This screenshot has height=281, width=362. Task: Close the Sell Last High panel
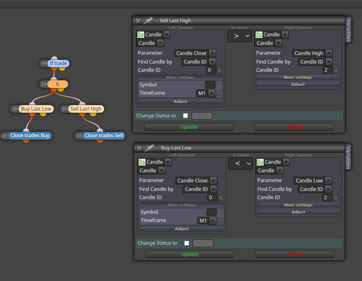(x=138, y=21)
